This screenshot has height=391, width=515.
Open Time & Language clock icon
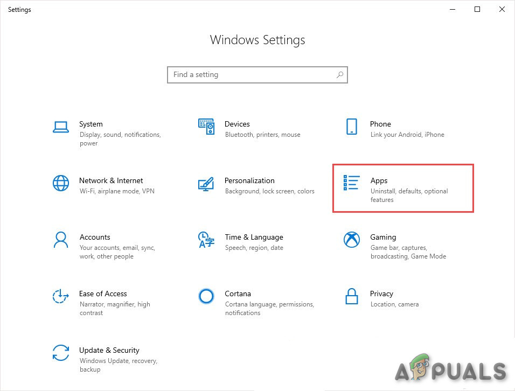pyautogui.click(x=206, y=240)
